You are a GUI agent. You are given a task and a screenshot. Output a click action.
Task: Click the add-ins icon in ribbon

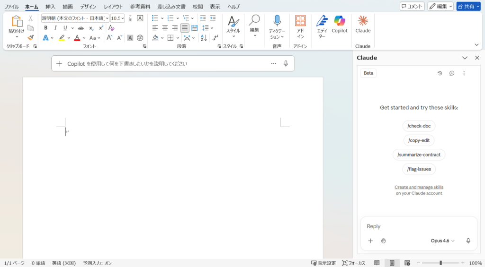tap(300, 21)
